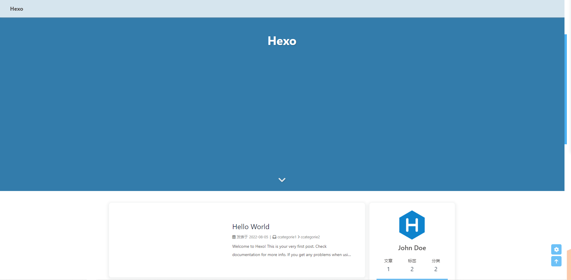Screen dimensions: 571x280
Task: Click the John Doe author name
Action: (x=412, y=248)
